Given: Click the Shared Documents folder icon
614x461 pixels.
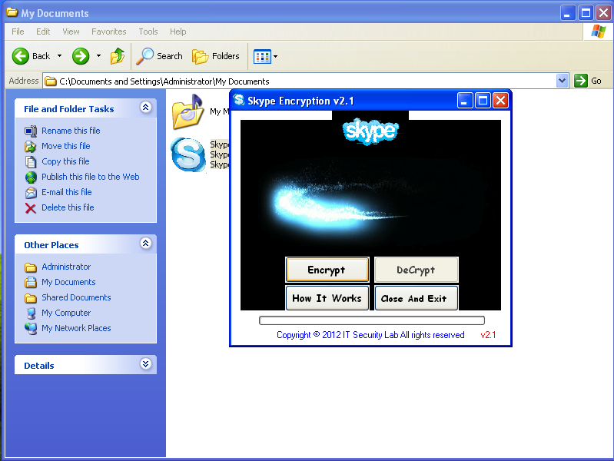Looking at the screenshot, I should click(x=31, y=298).
